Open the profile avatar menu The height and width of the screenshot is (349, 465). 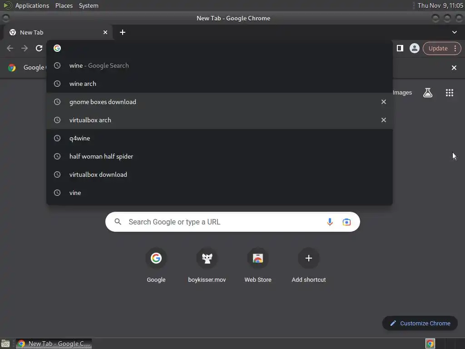tap(414, 48)
